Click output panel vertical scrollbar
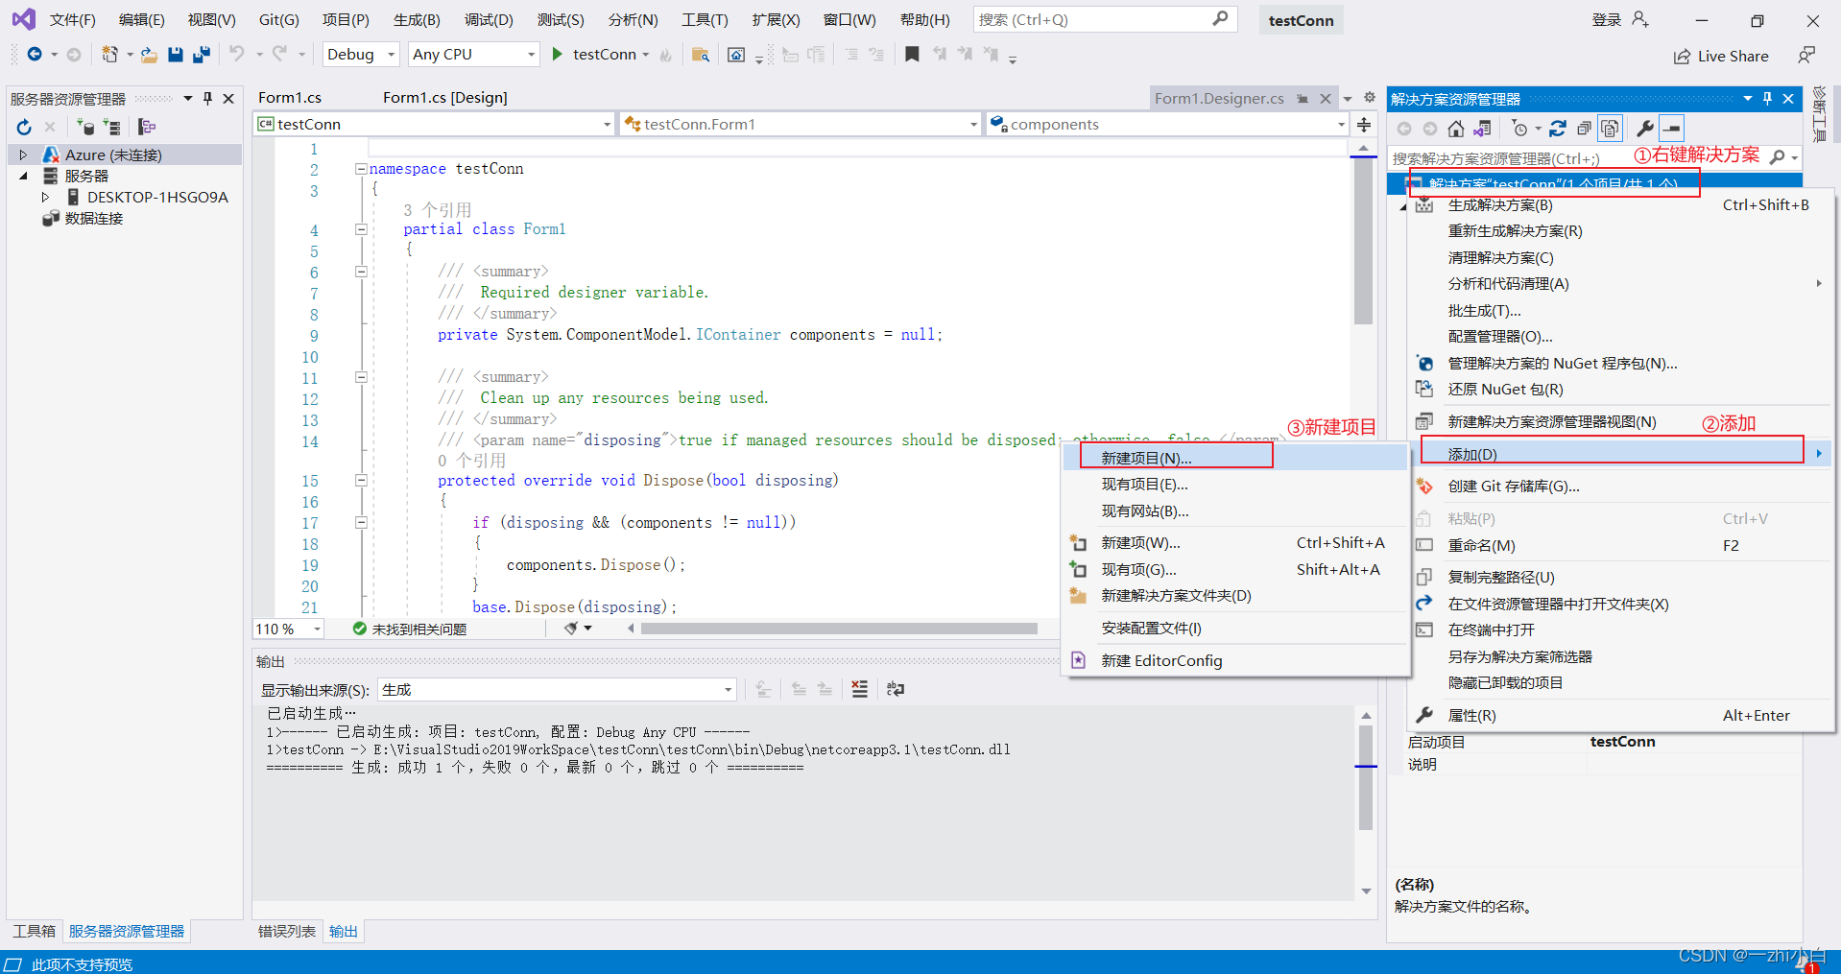Viewport: 1841px width, 974px height. [1366, 777]
